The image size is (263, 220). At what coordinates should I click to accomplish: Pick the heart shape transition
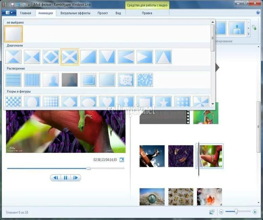pyautogui.click(x=107, y=101)
